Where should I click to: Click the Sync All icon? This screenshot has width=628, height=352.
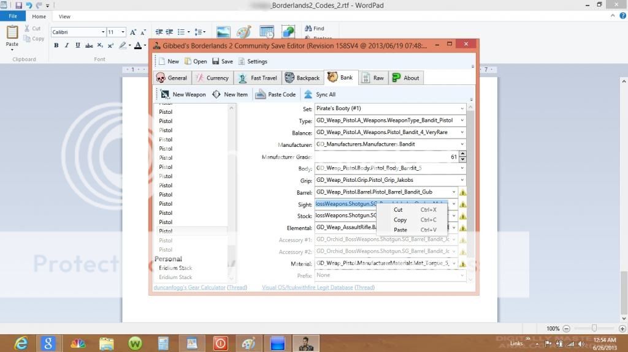point(308,94)
